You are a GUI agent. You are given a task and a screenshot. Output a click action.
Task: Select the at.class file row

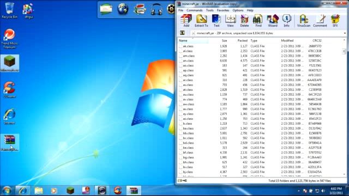tap(250, 89)
